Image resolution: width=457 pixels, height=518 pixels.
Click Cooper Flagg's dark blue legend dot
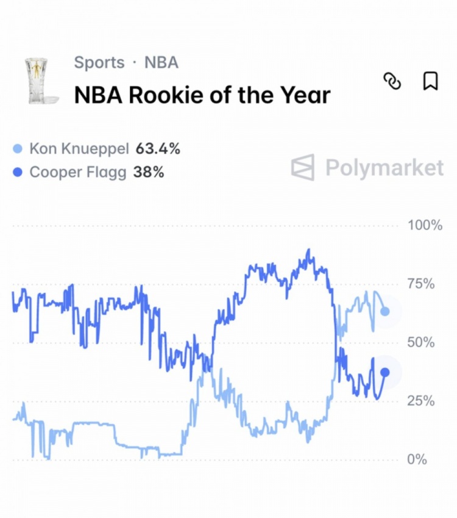(18, 173)
